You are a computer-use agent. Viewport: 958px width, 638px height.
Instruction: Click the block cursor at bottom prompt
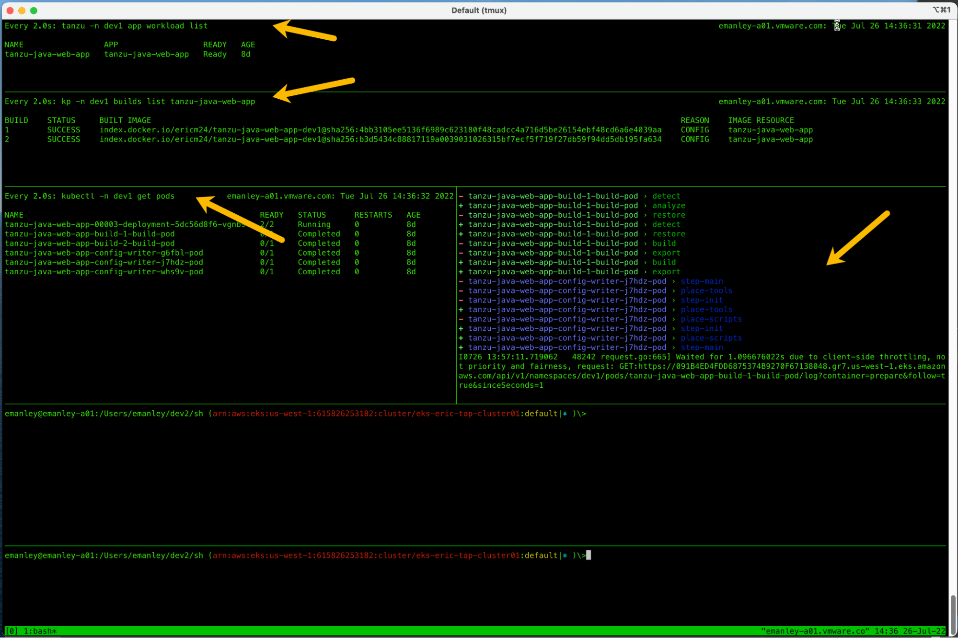pos(589,555)
